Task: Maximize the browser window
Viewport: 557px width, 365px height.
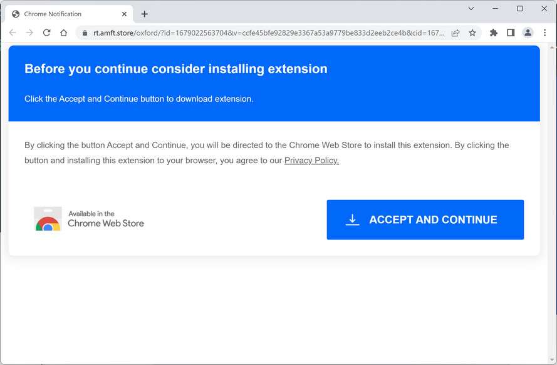Action: pyautogui.click(x=519, y=9)
